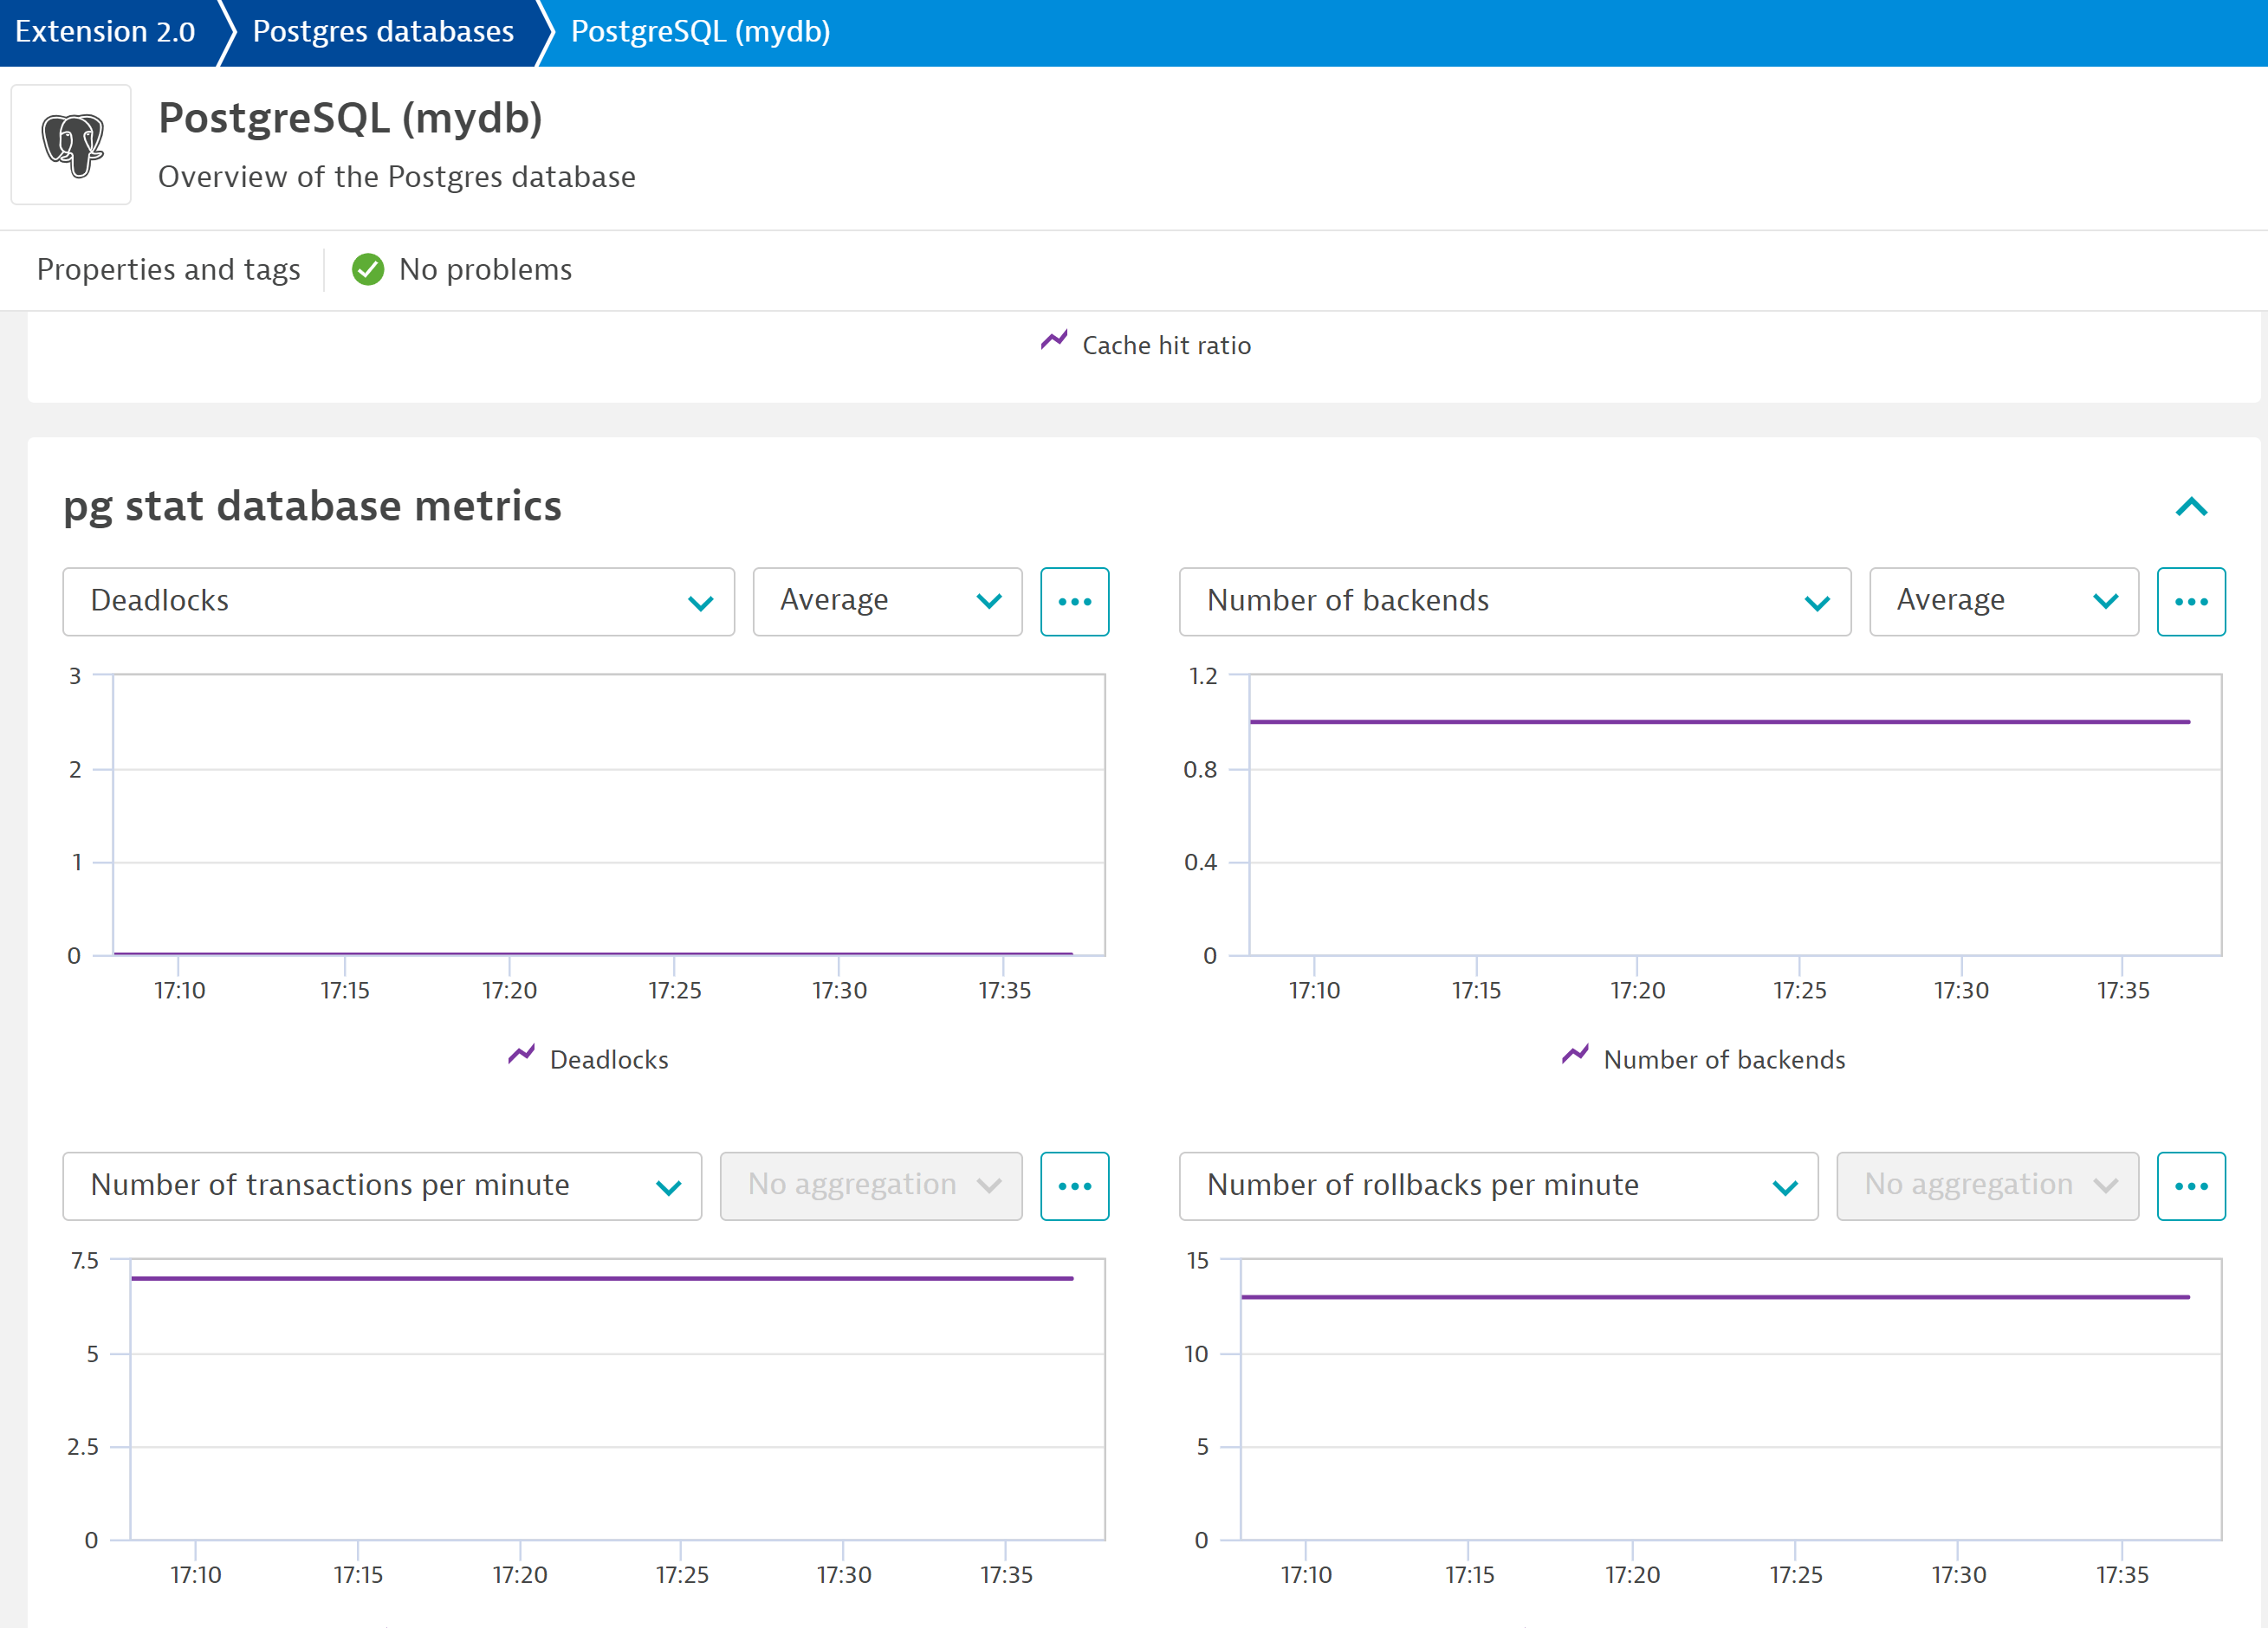Toggle Number of backends series visibility
The width and height of the screenshot is (2268, 1628).
pyautogui.click(x=1702, y=1058)
